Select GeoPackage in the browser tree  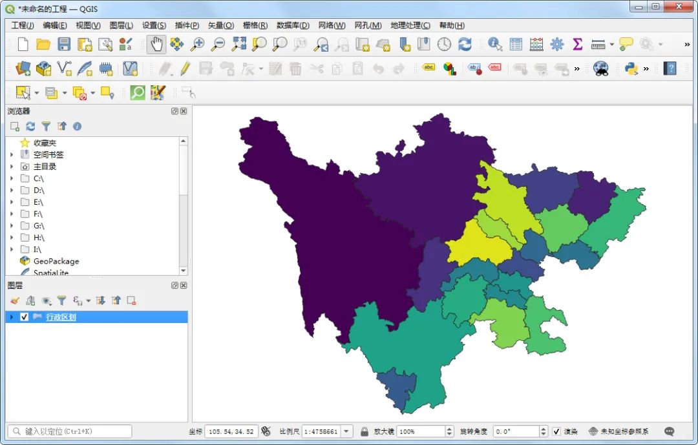coord(56,261)
